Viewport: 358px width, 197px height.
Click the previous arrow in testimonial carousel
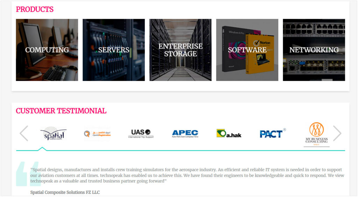tap(24, 133)
